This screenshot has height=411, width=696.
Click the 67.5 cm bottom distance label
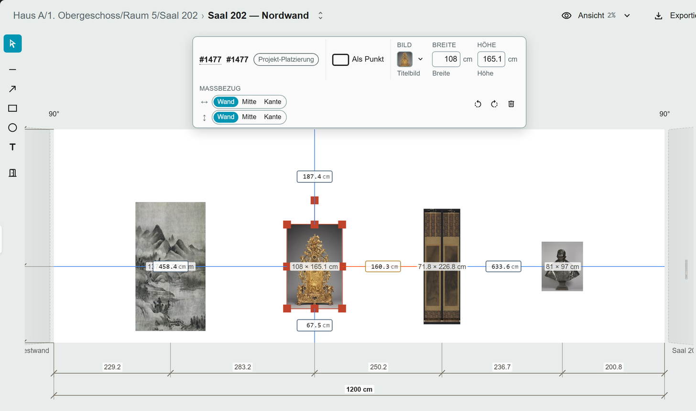tap(315, 326)
